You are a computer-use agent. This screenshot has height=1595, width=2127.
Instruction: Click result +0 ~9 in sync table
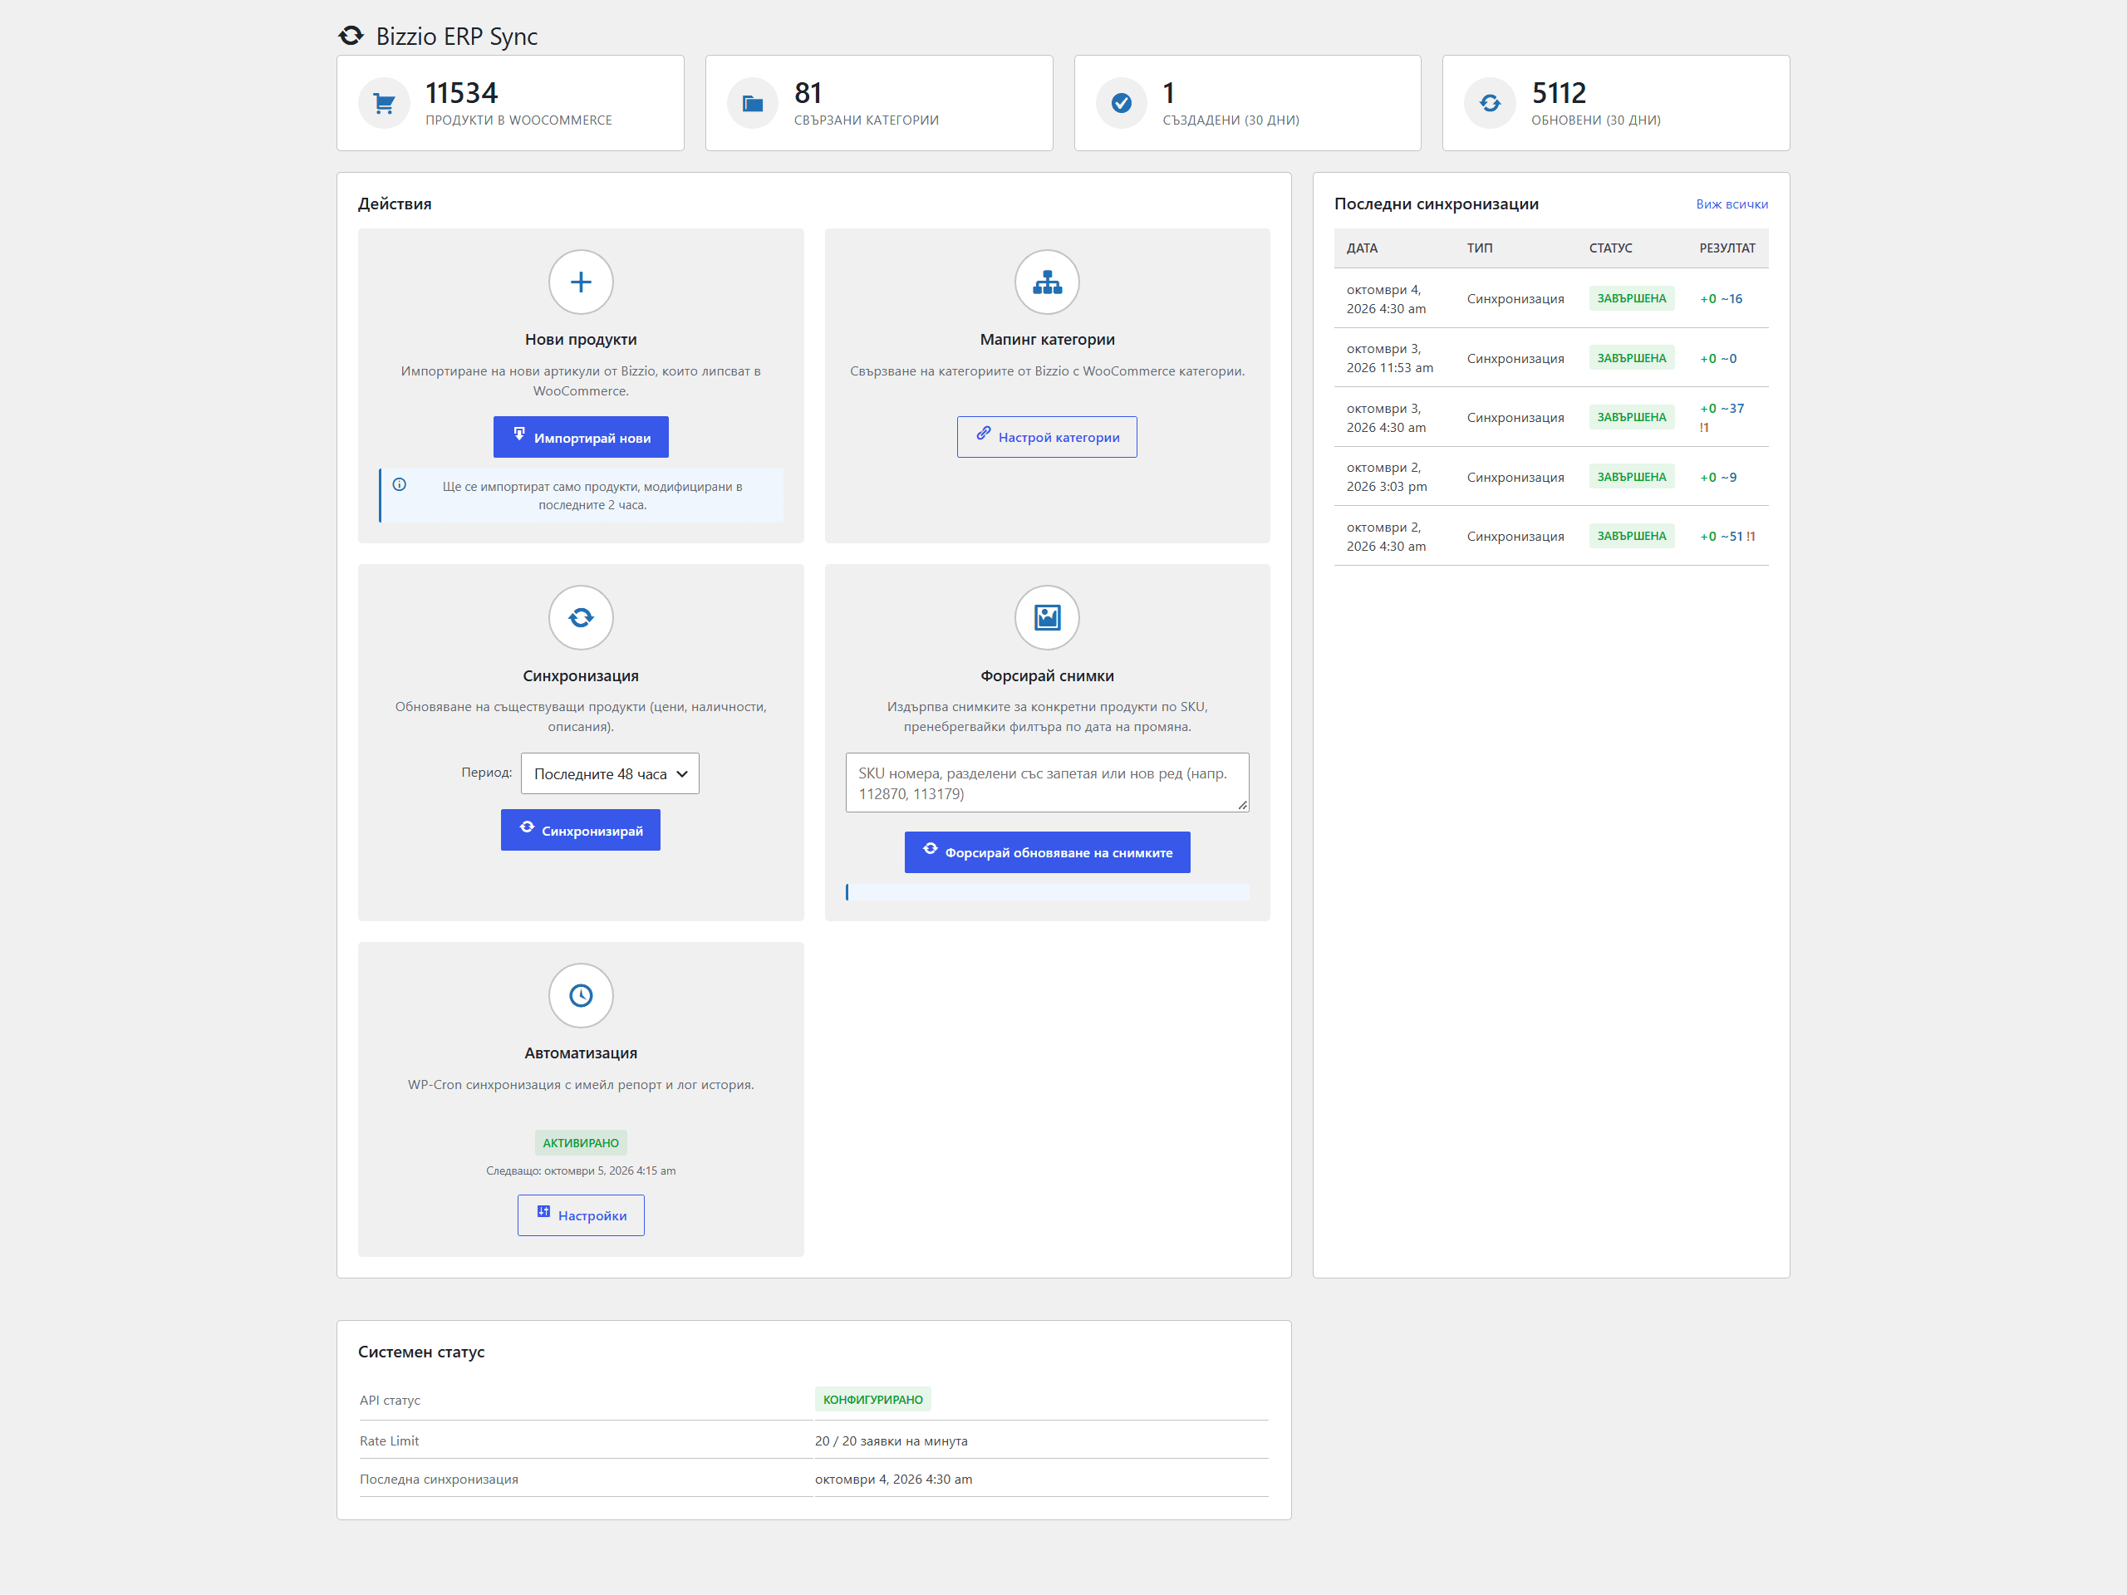point(1717,477)
